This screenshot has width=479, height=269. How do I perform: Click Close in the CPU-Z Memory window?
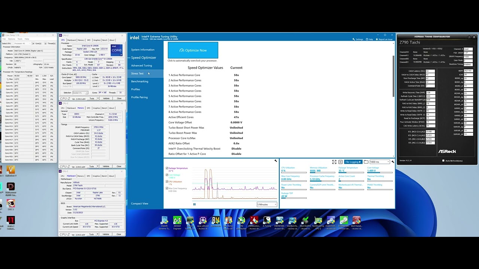(x=119, y=166)
